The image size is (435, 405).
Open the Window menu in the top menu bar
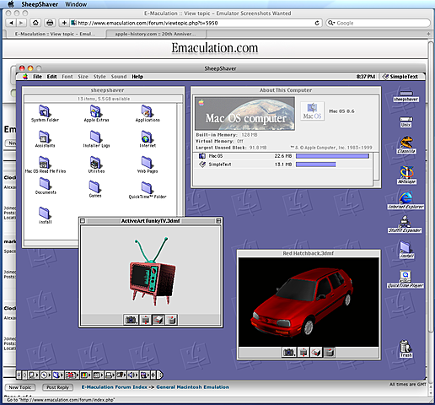76,4
